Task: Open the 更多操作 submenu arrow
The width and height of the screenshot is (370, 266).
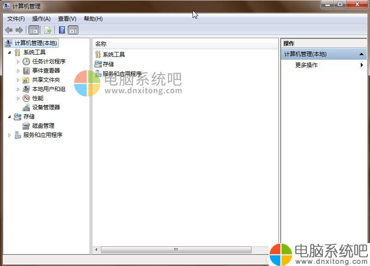Action: (x=362, y=65)
